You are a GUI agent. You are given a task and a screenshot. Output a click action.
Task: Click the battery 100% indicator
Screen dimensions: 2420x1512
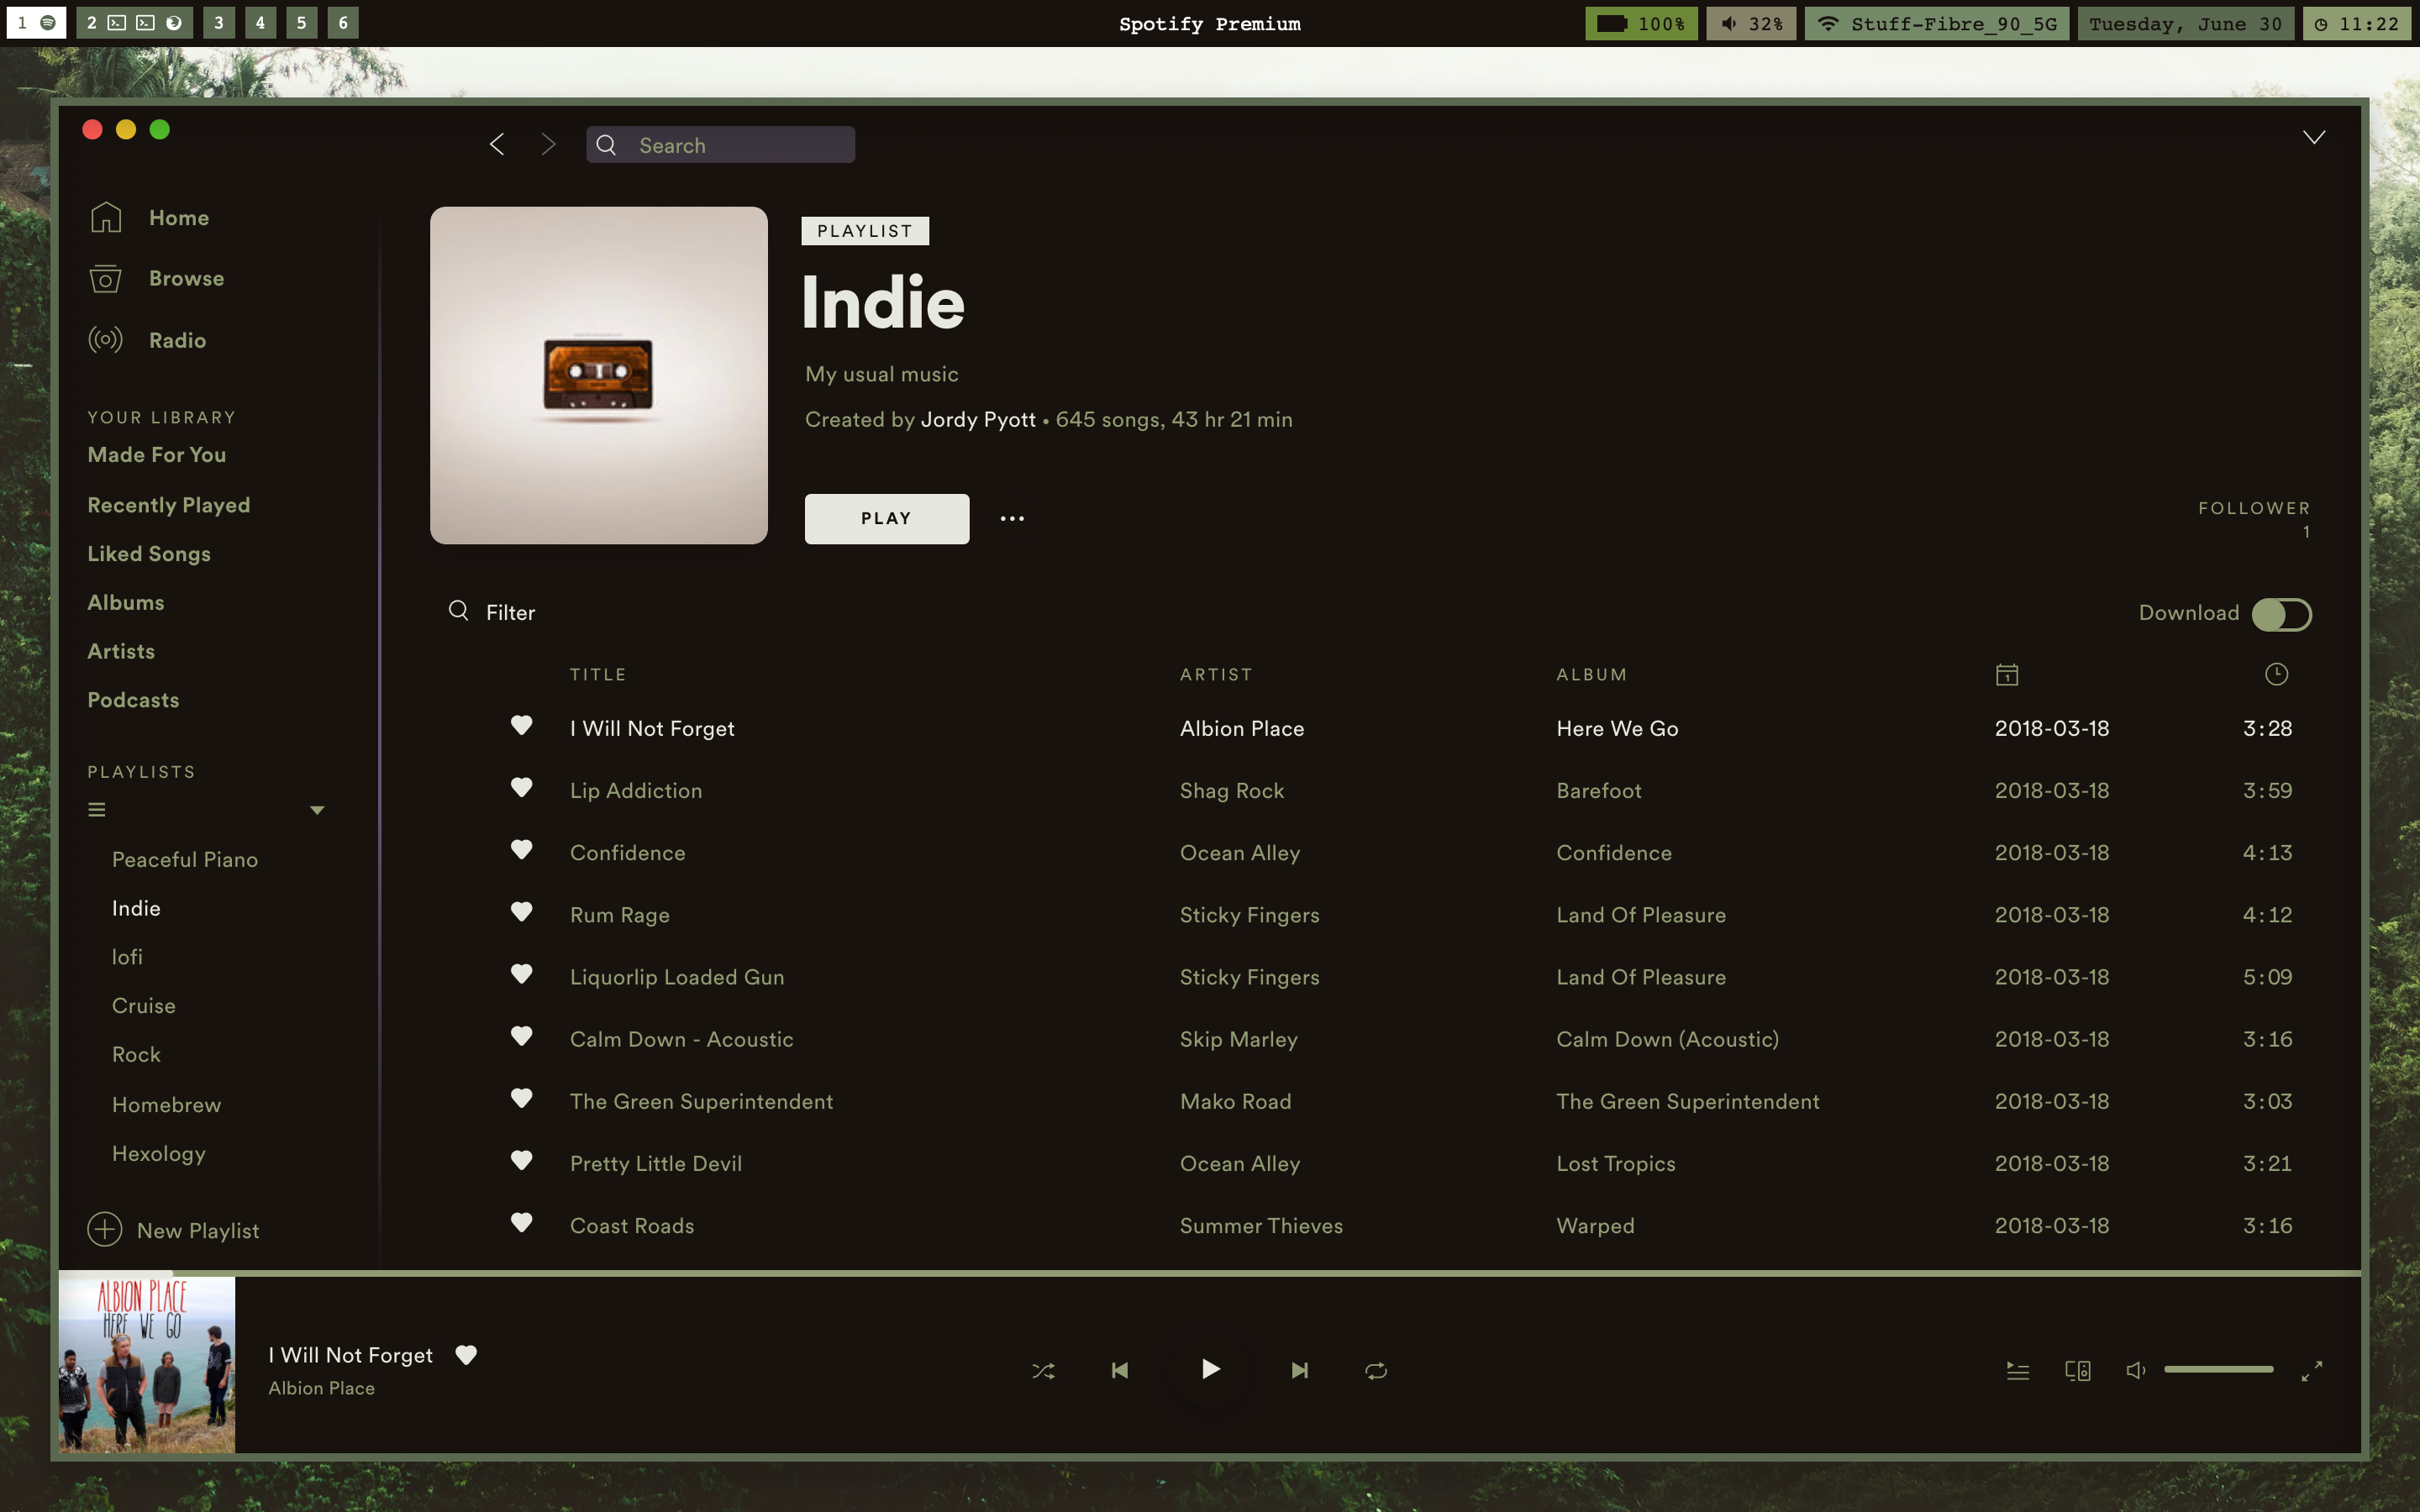[x=1641, y=23]
